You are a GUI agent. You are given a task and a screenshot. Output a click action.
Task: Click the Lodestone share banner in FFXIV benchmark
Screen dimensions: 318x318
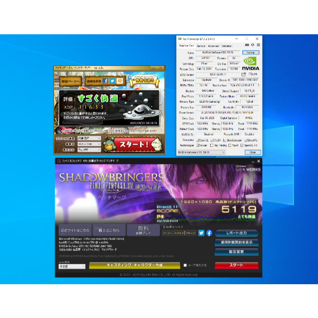point(179,233)
